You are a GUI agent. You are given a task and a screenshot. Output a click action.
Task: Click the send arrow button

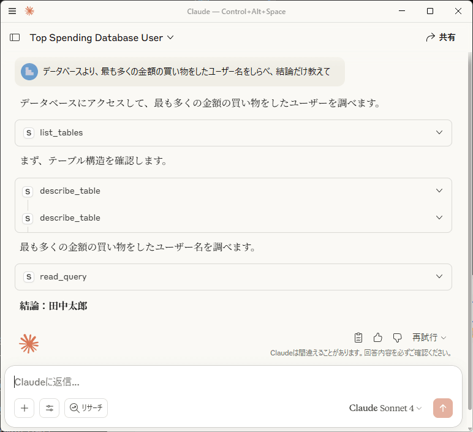pyautogui.click(x=443, y=408)
